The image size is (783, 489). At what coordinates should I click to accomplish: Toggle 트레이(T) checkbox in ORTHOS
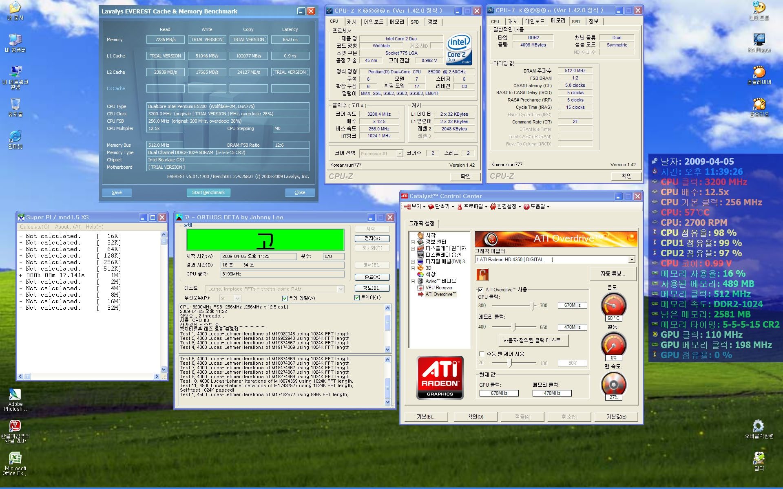tap(357, 297)
